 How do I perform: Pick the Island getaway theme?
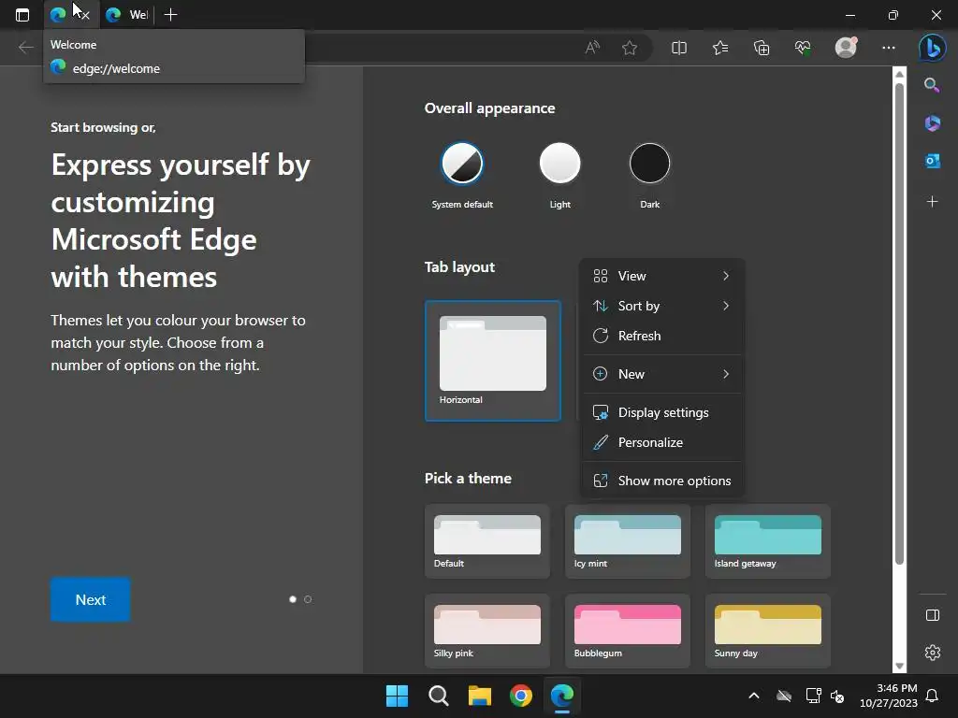point(768,541)
